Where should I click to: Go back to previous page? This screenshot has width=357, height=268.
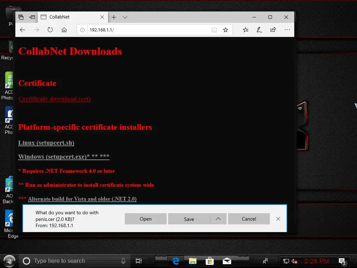(23, 30)
